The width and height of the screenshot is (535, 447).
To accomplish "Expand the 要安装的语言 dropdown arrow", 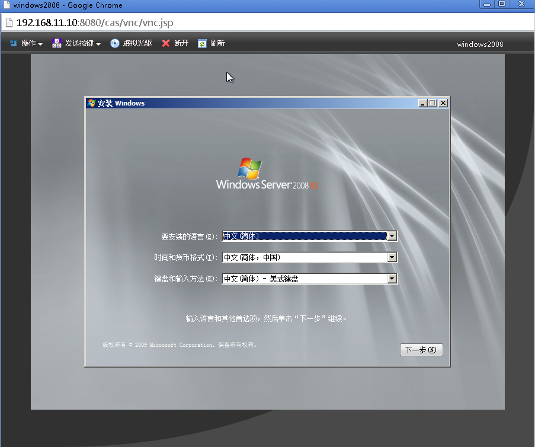I will [392, 236].
